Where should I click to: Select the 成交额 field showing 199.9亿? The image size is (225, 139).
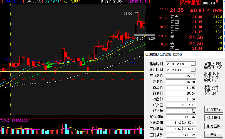pos(181,111)
